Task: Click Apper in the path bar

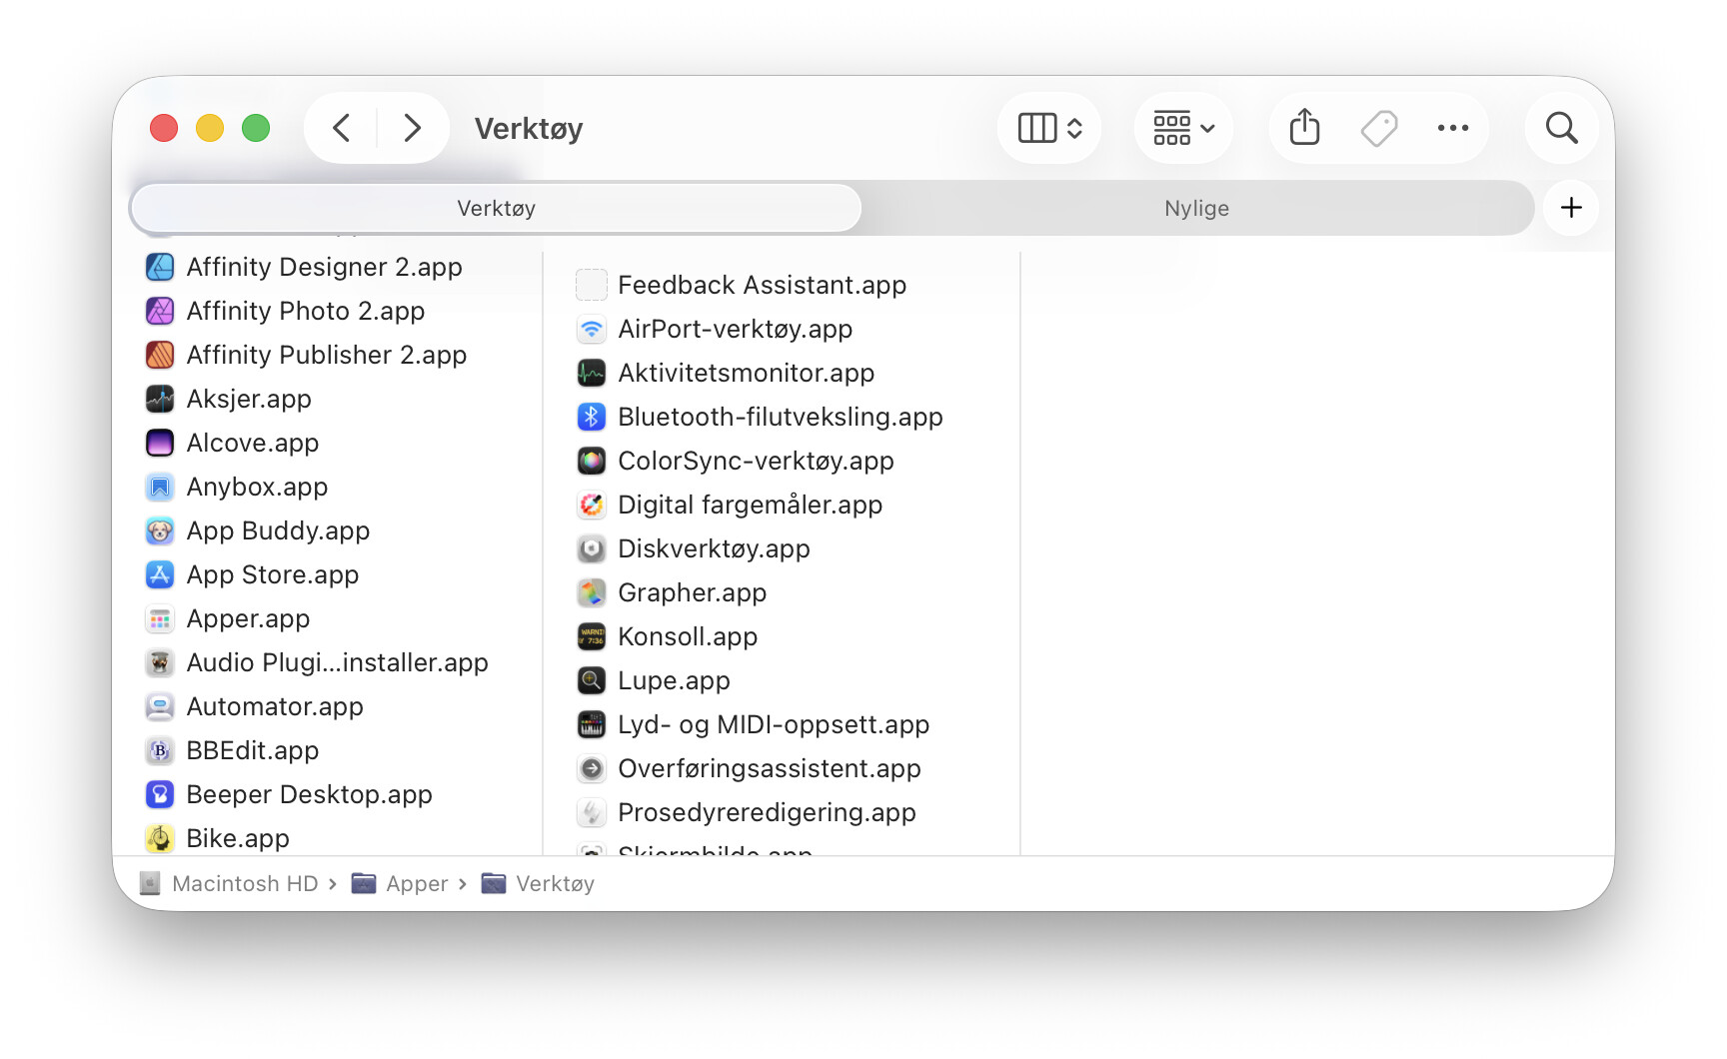Action: (x=416, y=884)
